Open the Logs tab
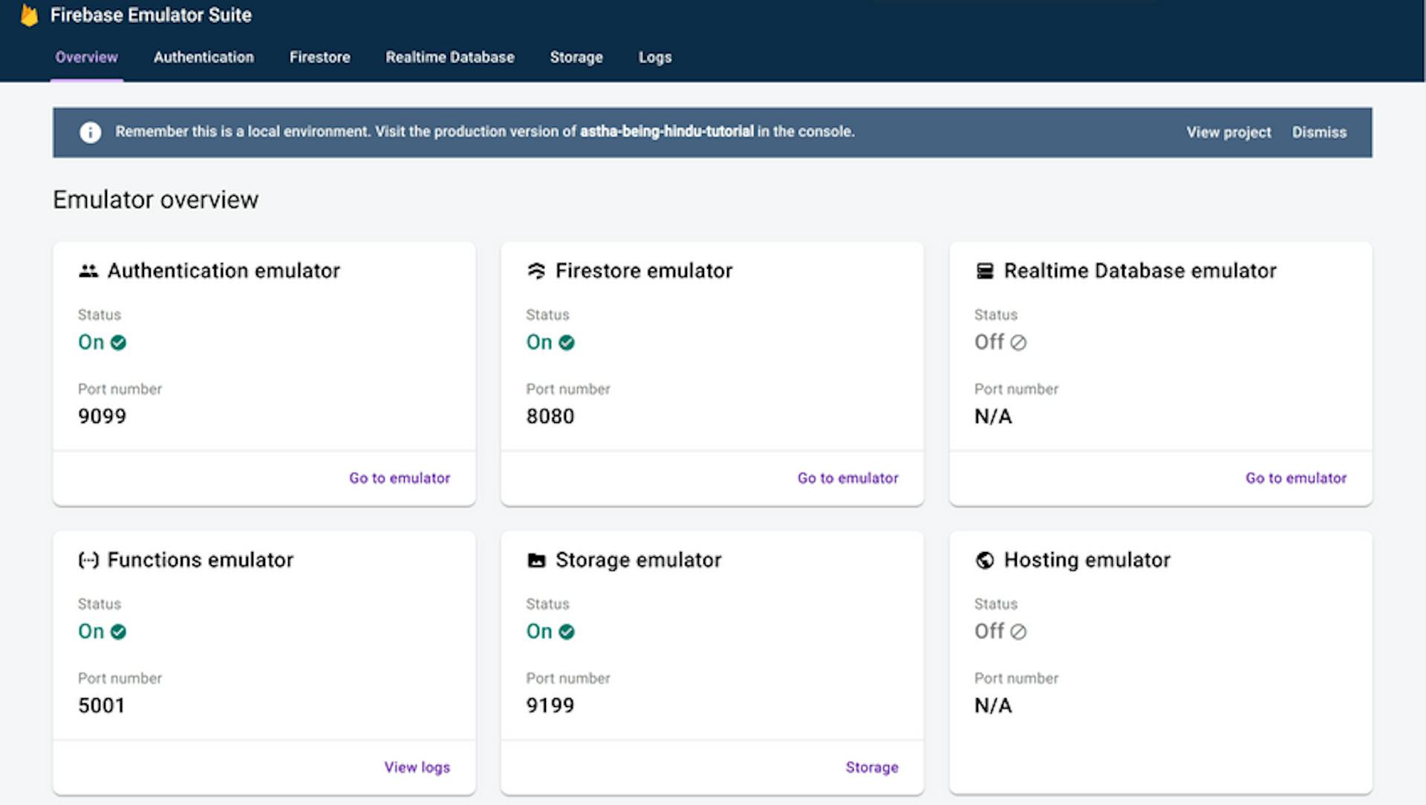1426x805 pixels. click(655, 57)
